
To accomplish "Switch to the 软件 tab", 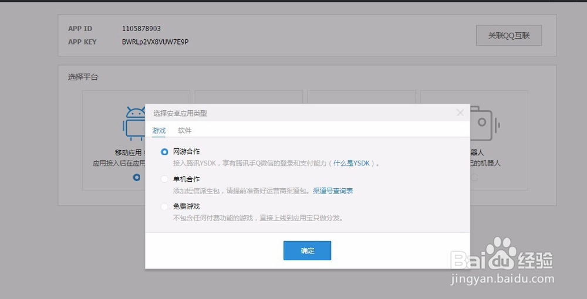I will (184, 130).
